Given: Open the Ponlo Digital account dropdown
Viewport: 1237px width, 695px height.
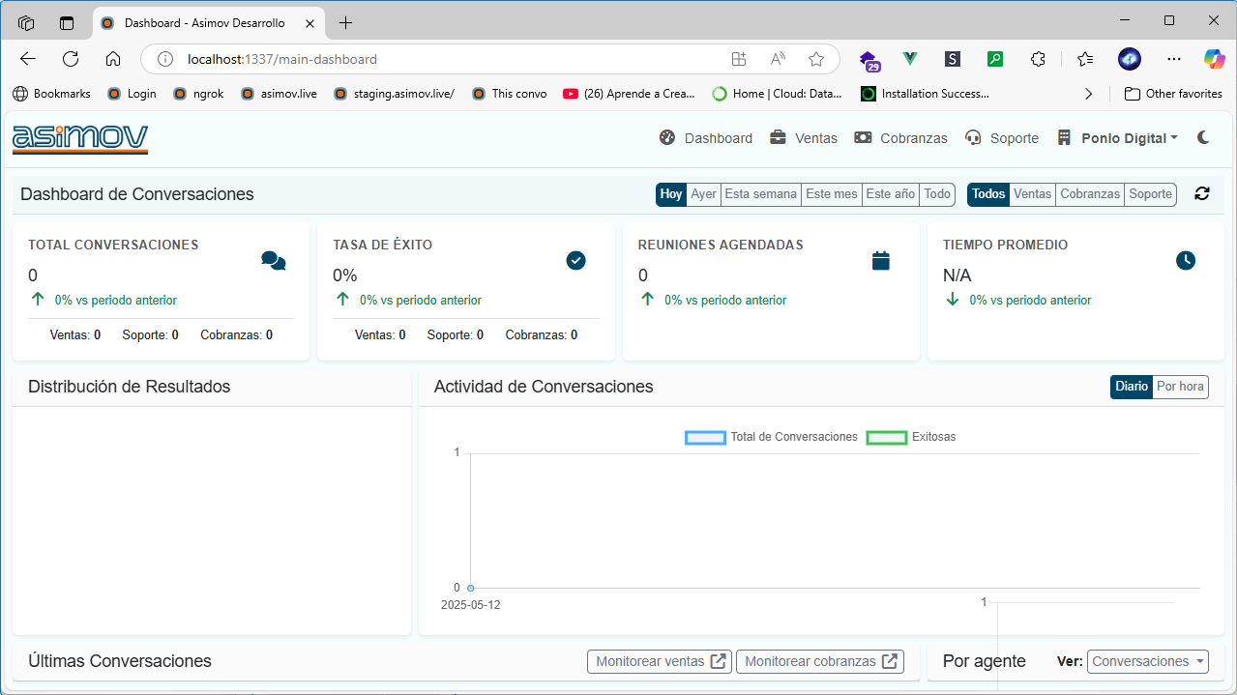Looking at the screenshot, I should [1118, 137].
